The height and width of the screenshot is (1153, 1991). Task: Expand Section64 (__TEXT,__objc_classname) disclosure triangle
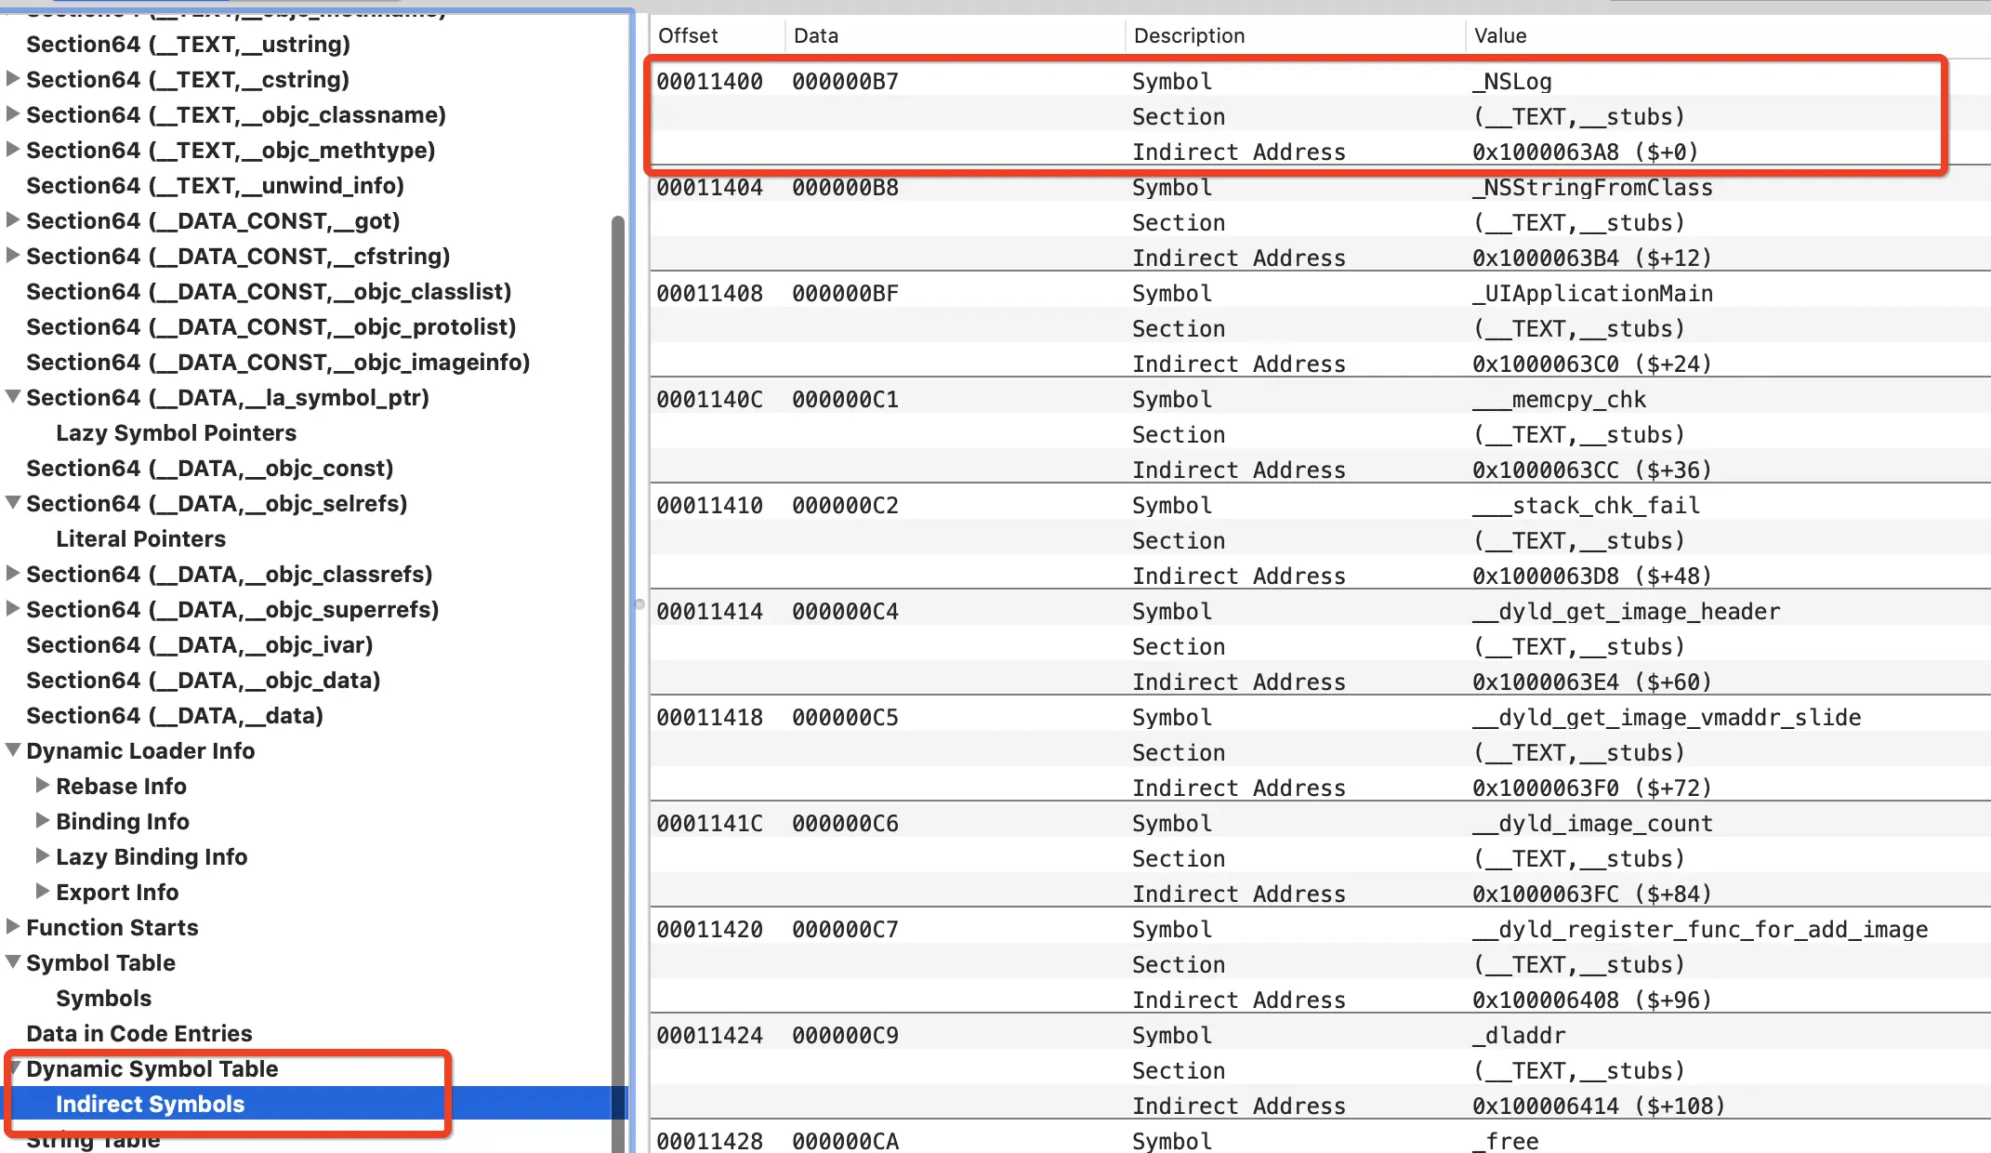click(13, 114)
